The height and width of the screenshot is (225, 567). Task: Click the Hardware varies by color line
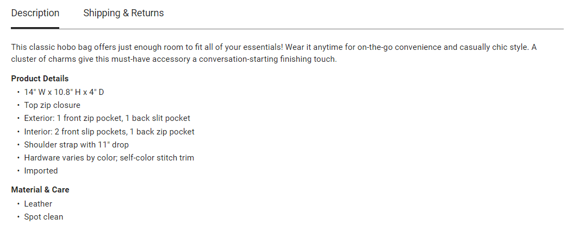[x=109, y=158]
